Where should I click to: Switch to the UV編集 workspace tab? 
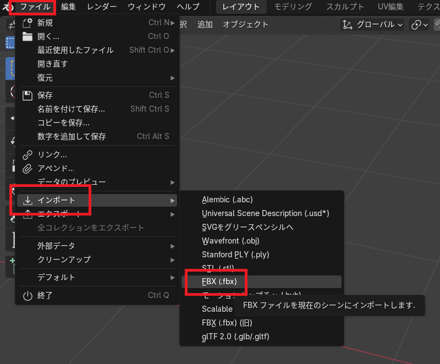point(390,7)
